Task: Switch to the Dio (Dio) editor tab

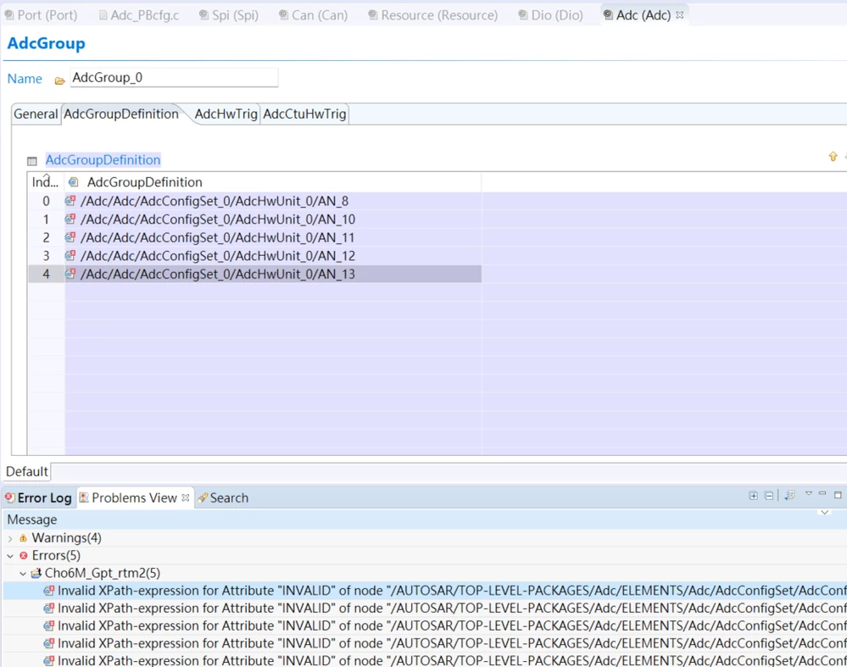Action: pos(551,15)
